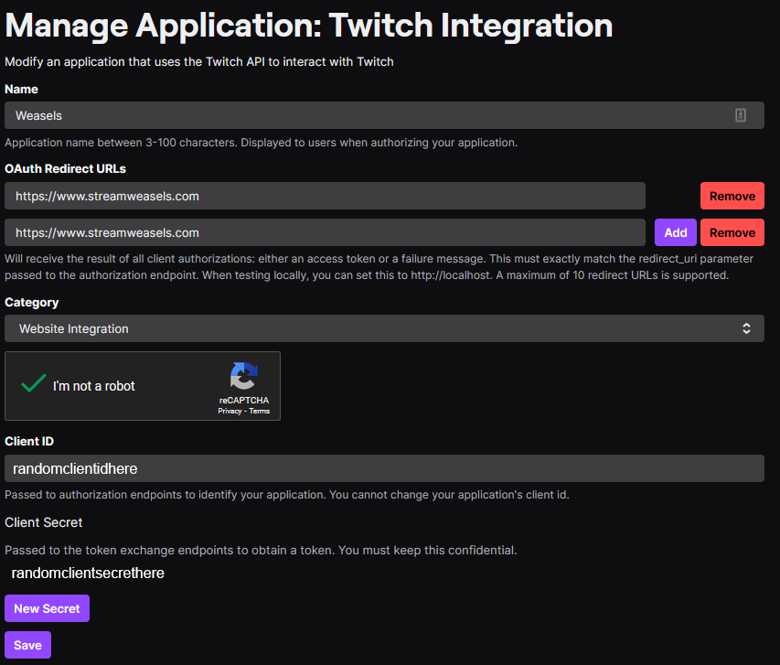Viewport: 780px width, 665px height.
Task: Toggle the I'm not a robot checkbox
Action: 33,384
